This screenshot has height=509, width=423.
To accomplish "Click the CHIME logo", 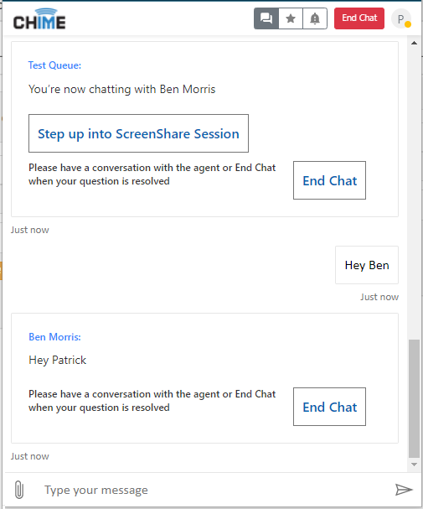I will [39, 18].
